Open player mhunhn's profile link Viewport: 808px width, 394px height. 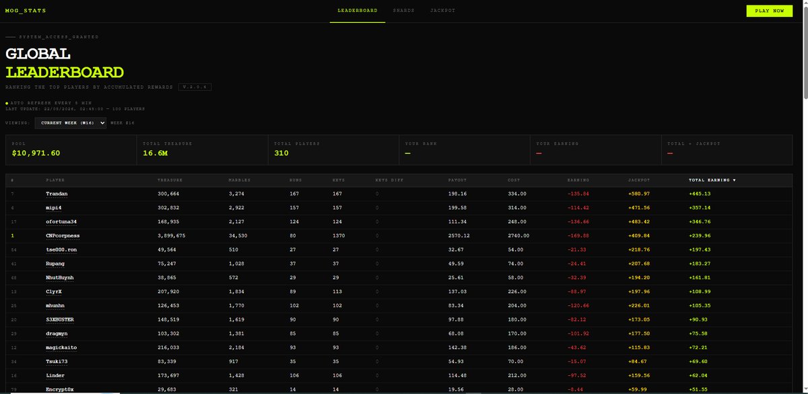pyautogui.click(x=55, y=306)
